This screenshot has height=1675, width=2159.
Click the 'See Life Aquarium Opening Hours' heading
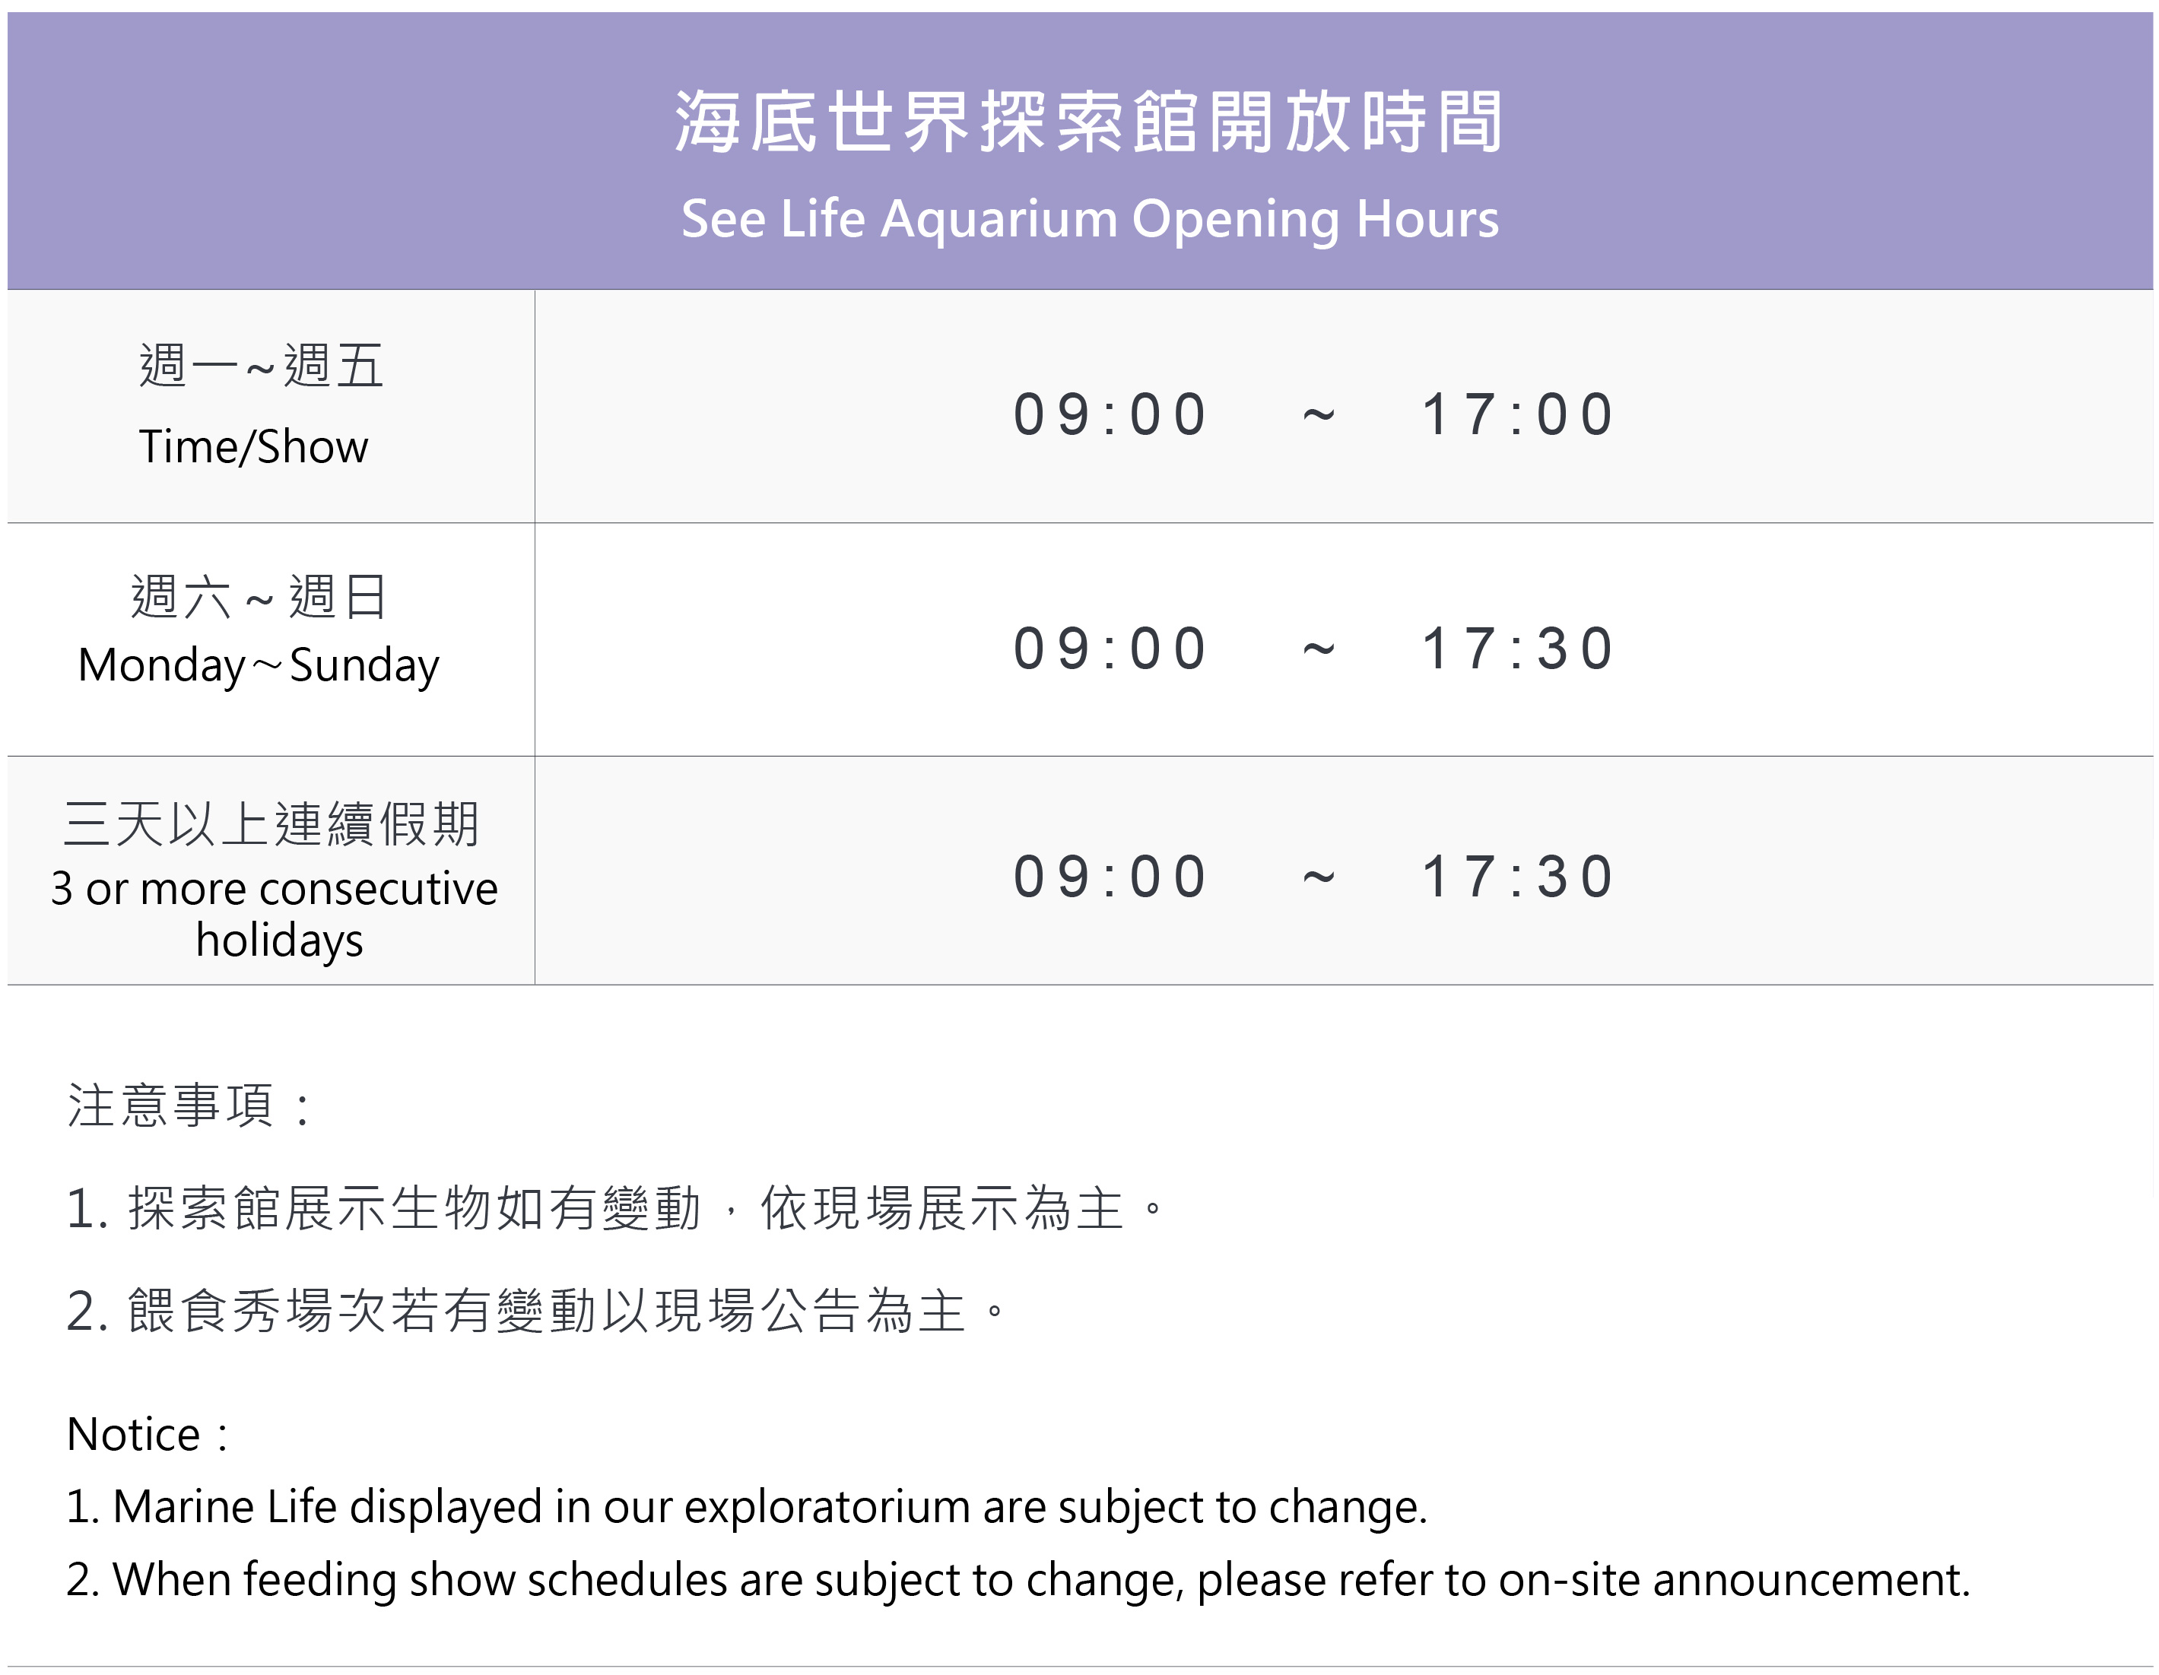(x=1089, y=218)
